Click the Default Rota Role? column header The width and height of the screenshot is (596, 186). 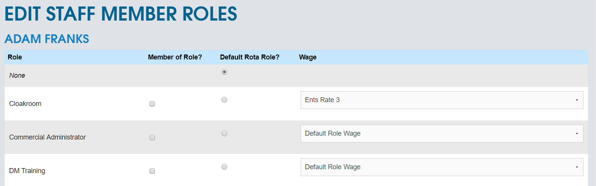pos(250,57)
